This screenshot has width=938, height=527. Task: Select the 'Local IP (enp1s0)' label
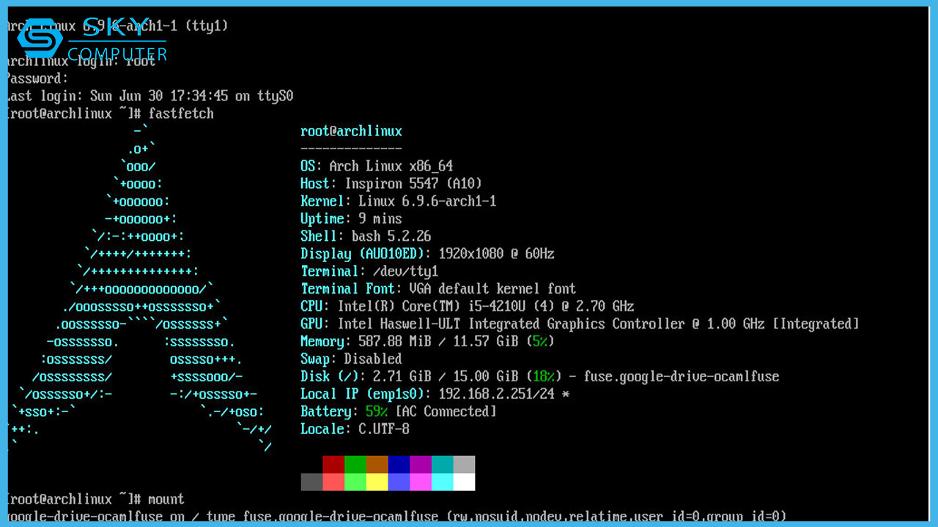363,395
